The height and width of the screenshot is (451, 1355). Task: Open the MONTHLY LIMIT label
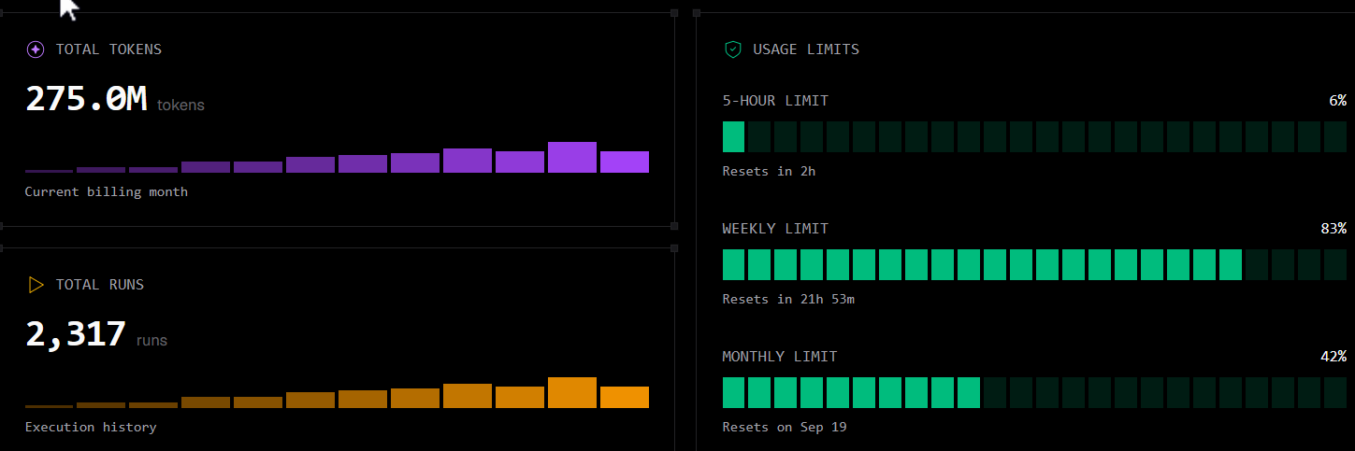coord(780,357)
